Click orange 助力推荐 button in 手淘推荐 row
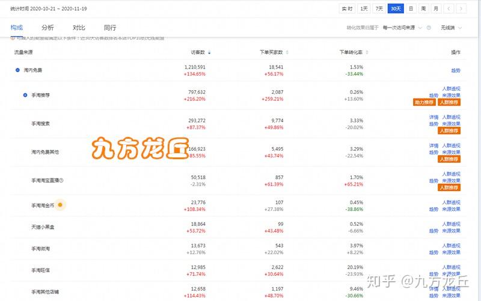Viewport: 481px width, 301px height. tap(424, 102)
